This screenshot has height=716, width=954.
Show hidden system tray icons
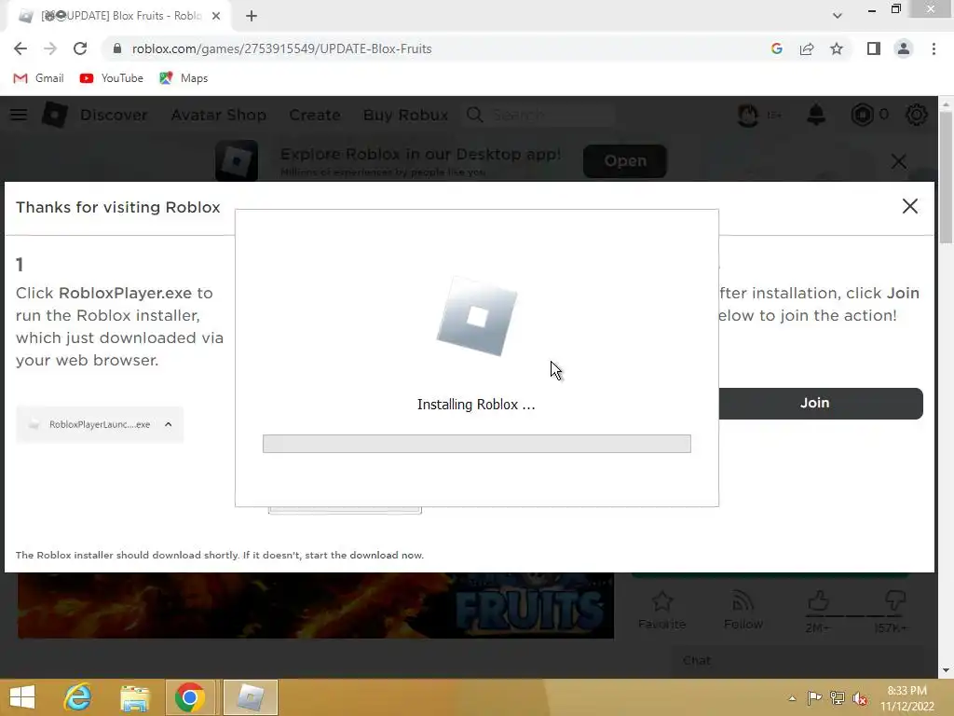click(792, 698)
